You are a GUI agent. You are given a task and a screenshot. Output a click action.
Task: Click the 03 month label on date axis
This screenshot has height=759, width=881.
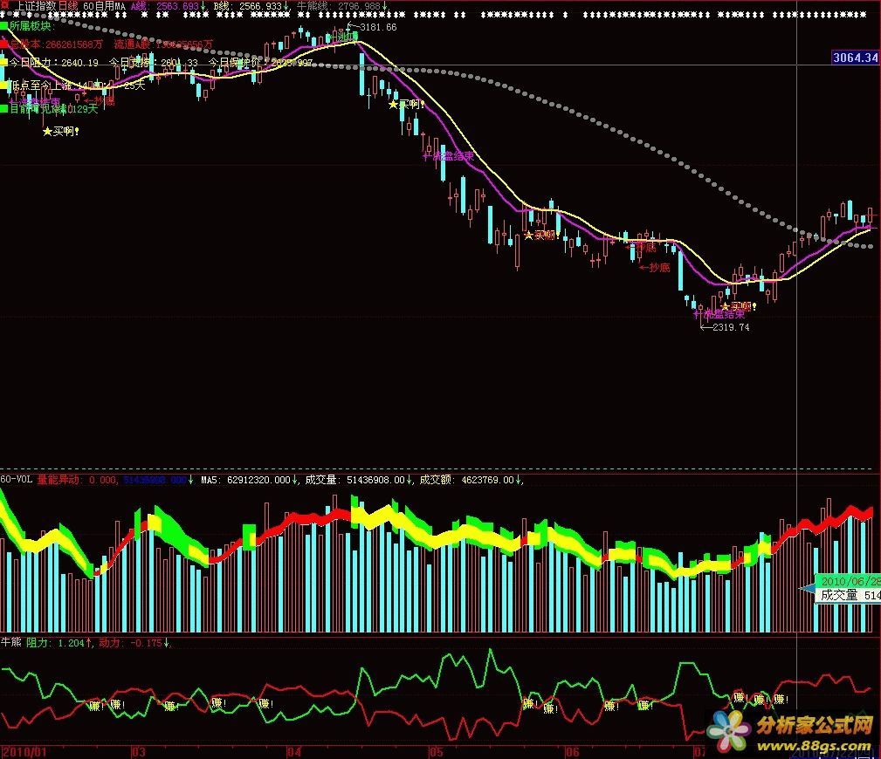(139, 752)
